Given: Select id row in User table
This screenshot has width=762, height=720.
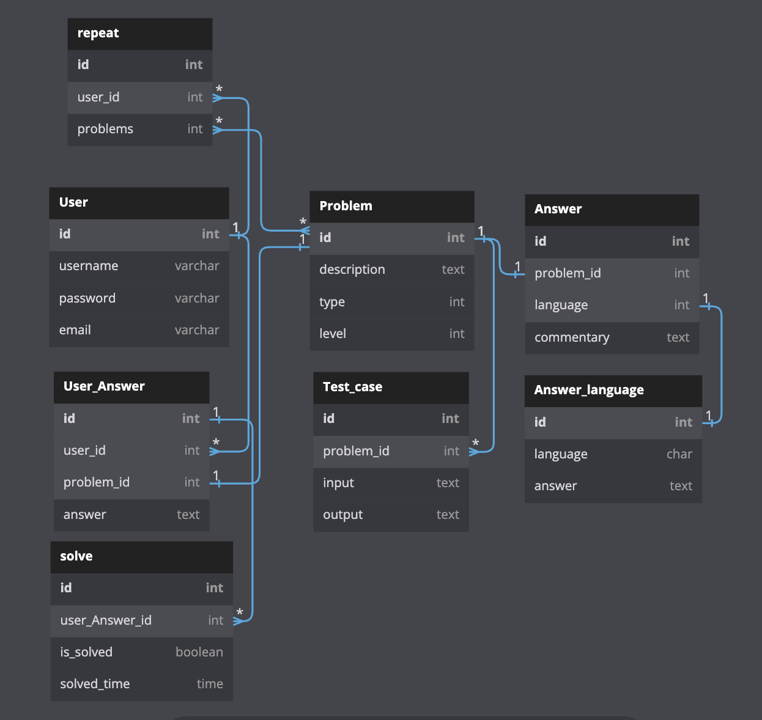Looking at the screenshot, I should point(139,235).
